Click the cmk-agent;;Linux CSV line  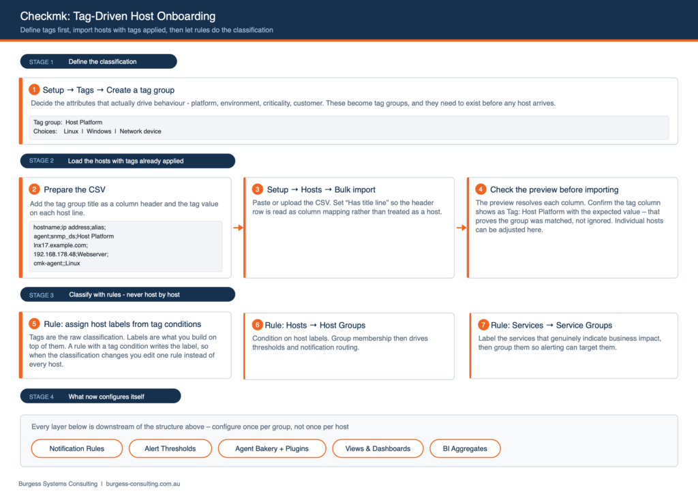tap(57, 263)
